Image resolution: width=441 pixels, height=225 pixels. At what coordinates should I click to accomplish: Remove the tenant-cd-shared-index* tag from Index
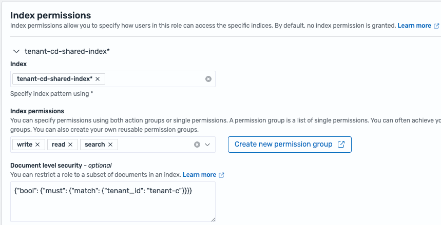[98, 79]
